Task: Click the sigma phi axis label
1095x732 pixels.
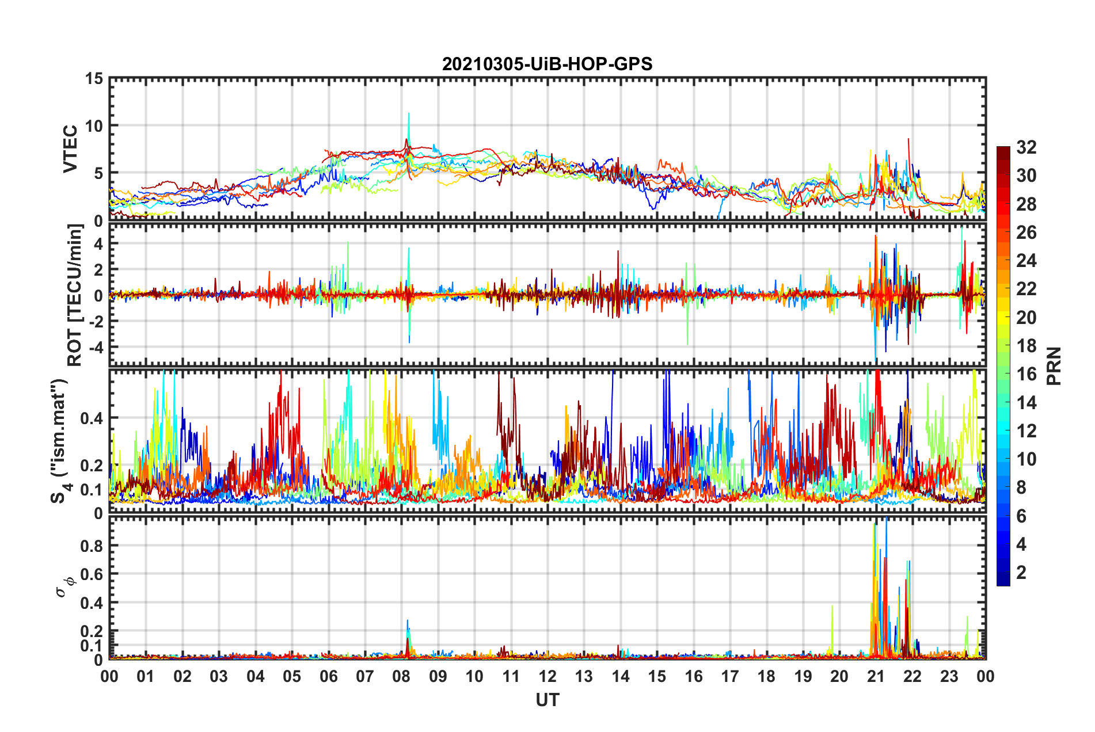Action: [64, 586]
